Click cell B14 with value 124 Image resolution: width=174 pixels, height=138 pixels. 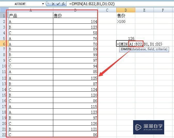point(75,89)
